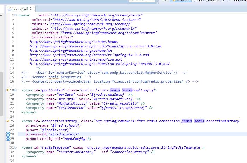
Task: Click line number 24 in the gutter
Action: point(12,117)
